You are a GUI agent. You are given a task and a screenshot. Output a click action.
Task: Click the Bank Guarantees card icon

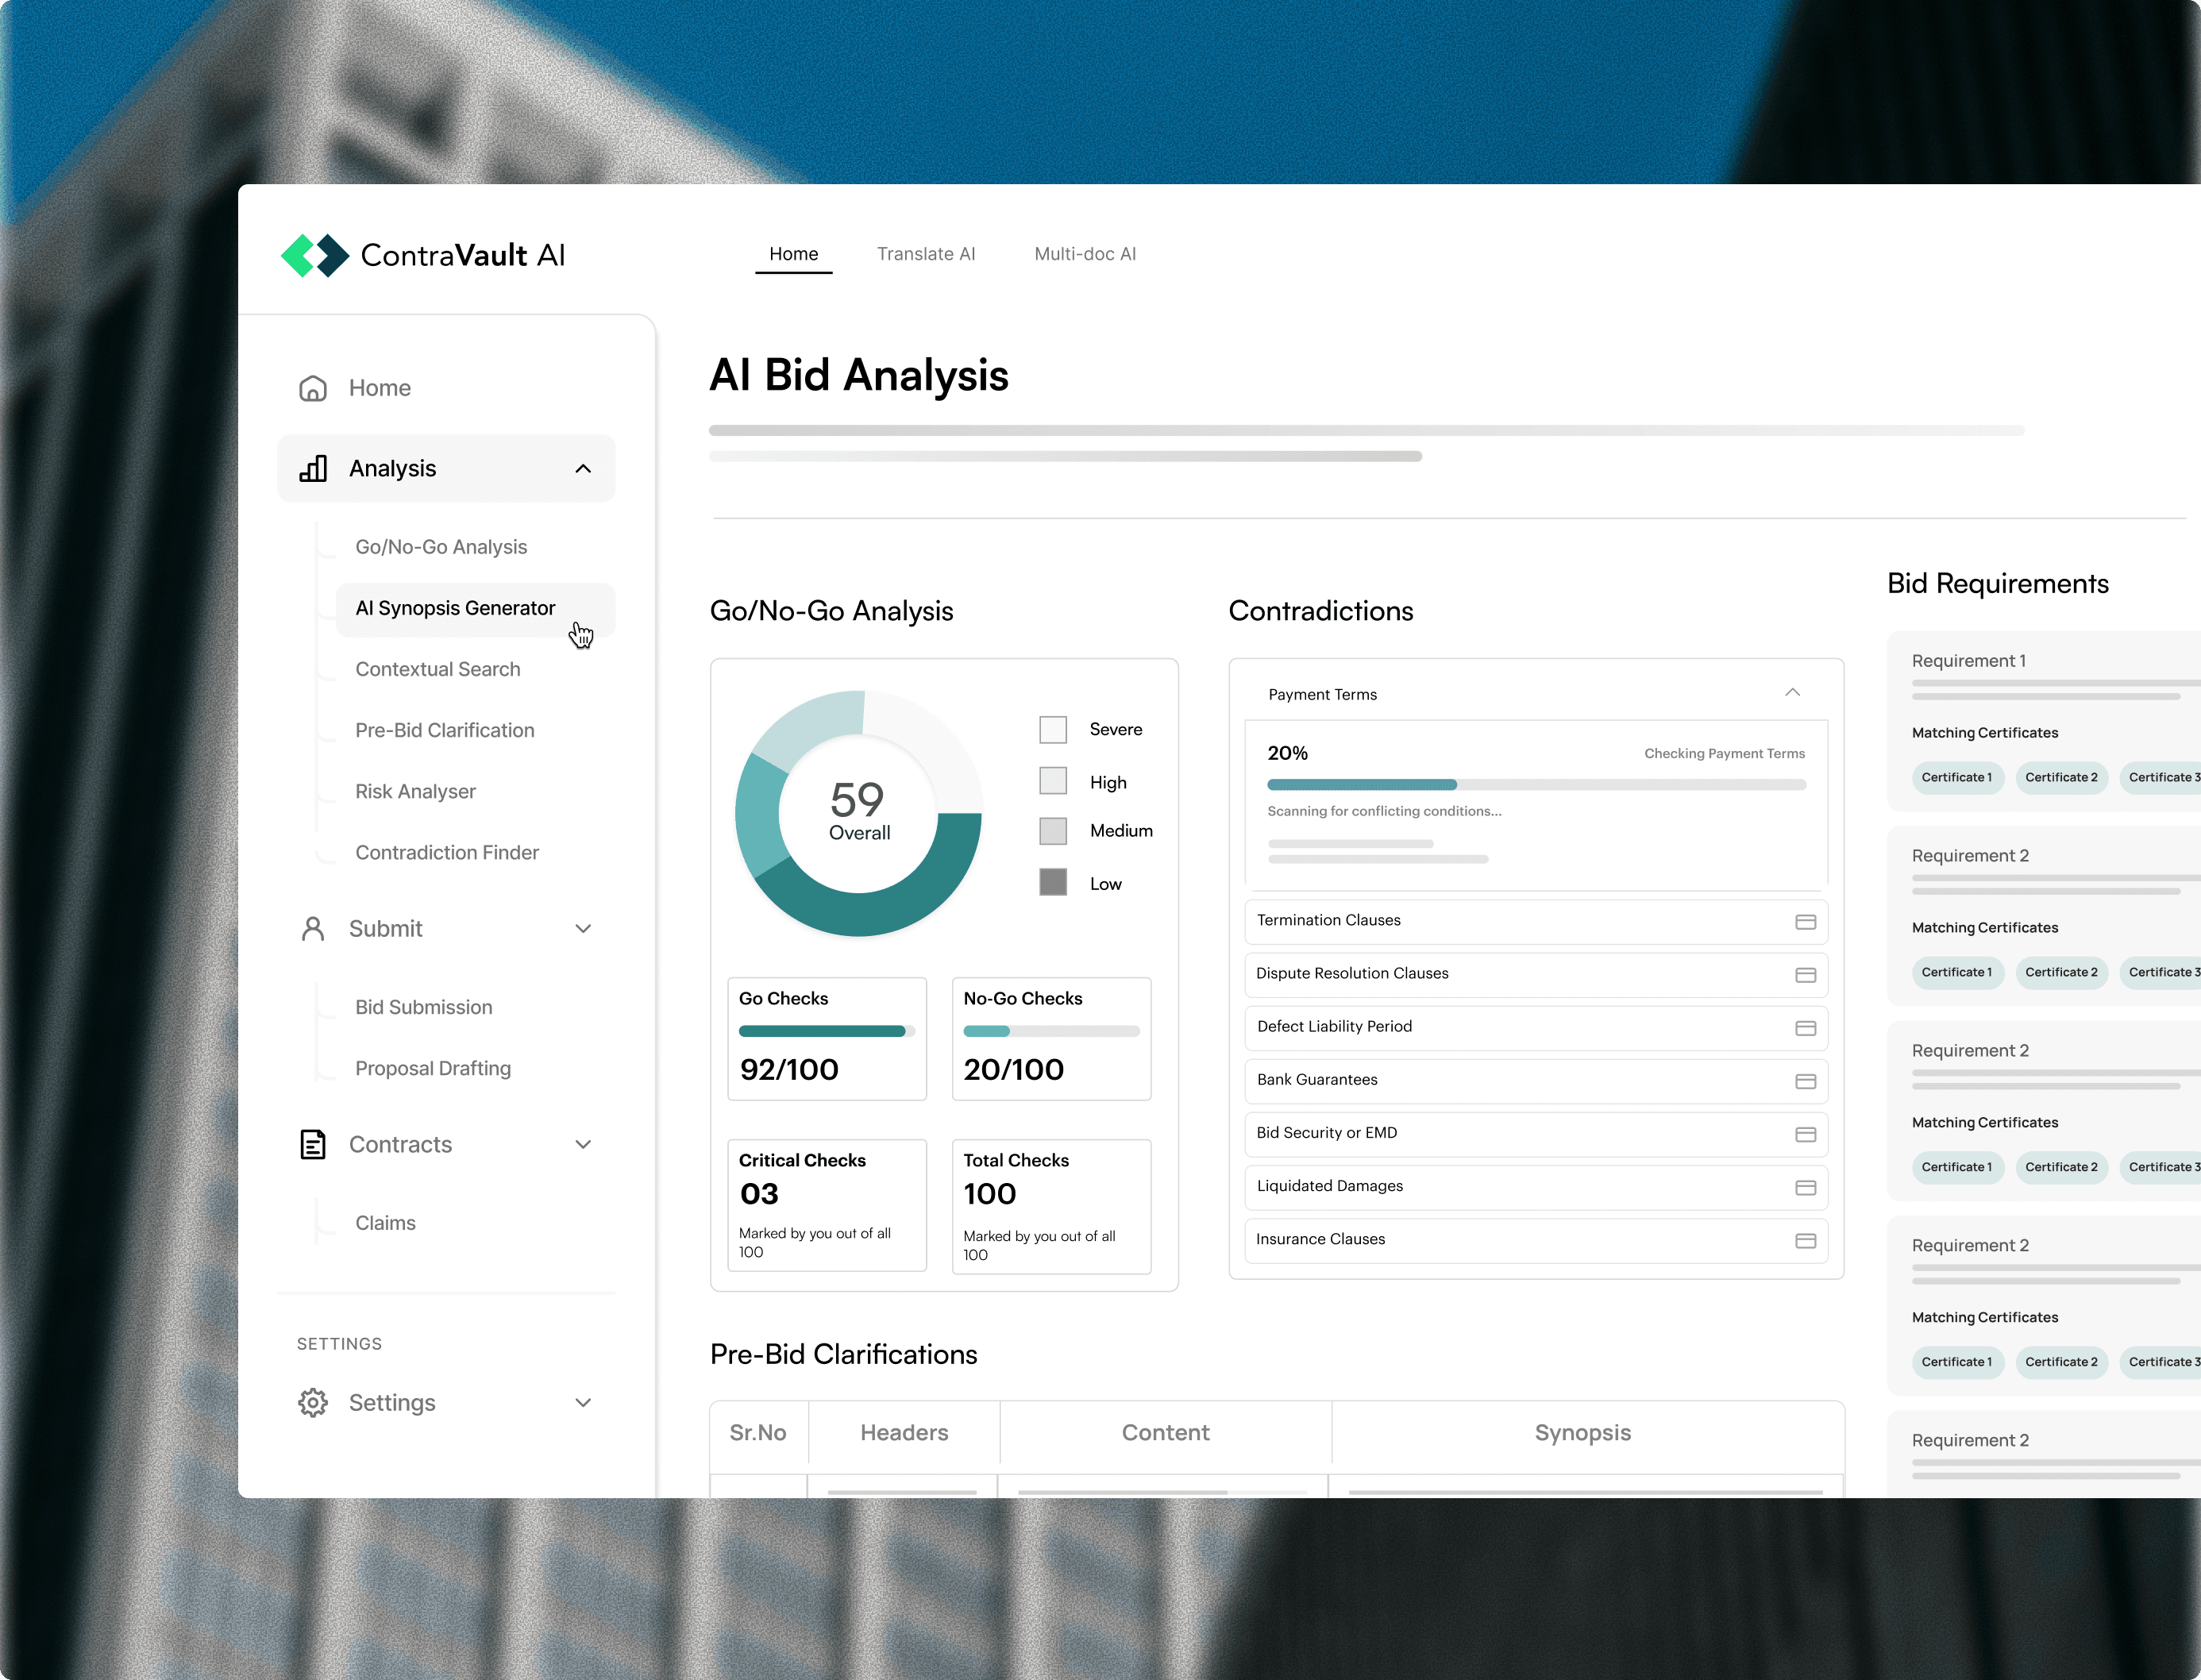(1805, 1081)
